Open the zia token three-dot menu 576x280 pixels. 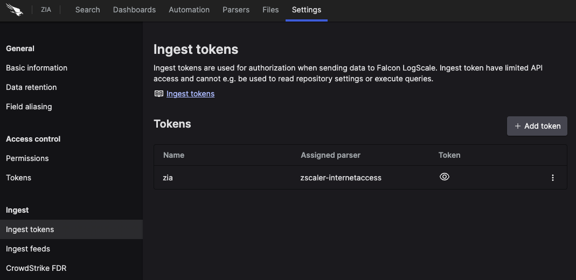pos(552,178)
